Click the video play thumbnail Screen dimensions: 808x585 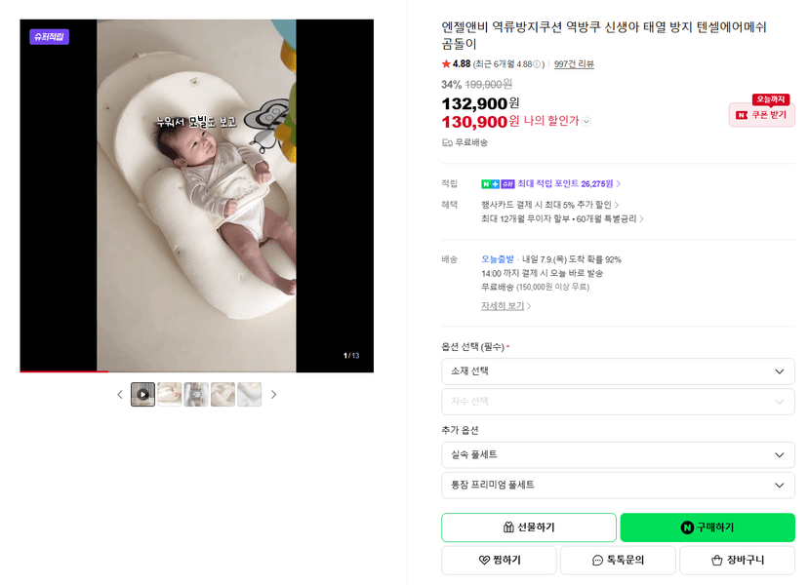(142, 395)
